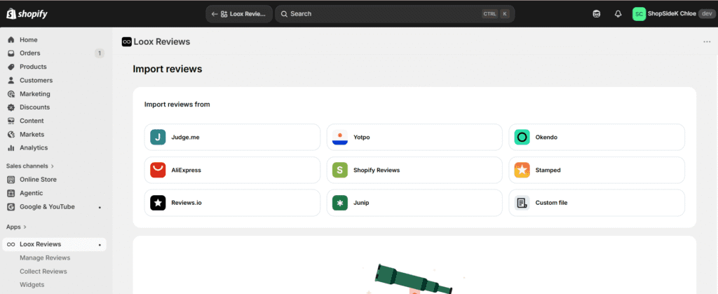This screenshot has width=718, height=294.
Task: Click the Products tag icon
Action: coord(11,67)
